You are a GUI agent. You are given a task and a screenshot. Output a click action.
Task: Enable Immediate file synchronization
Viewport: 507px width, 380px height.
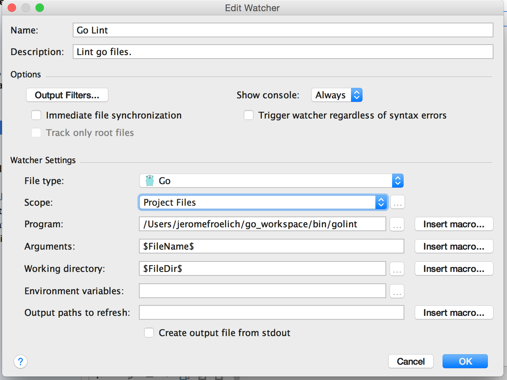click(x=37, y=115)
